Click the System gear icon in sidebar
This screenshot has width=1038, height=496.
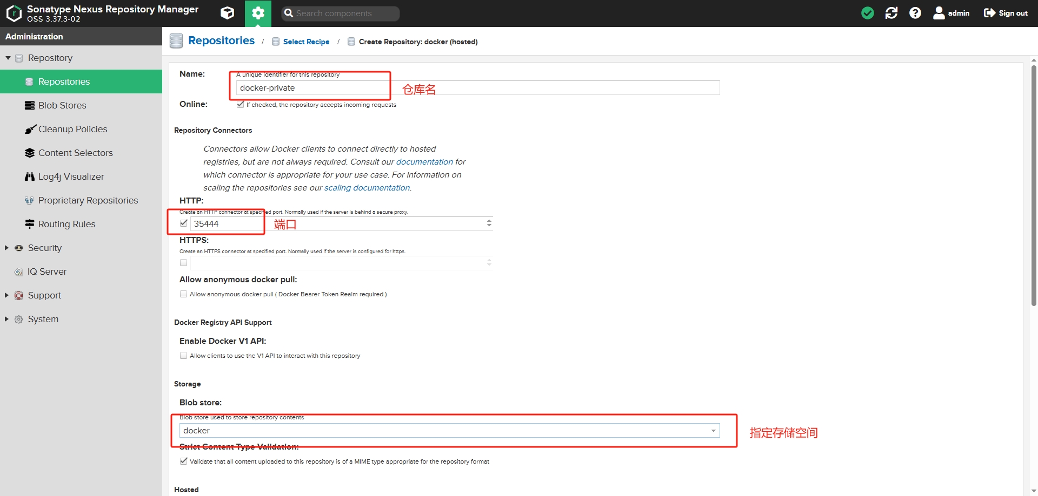19,319
